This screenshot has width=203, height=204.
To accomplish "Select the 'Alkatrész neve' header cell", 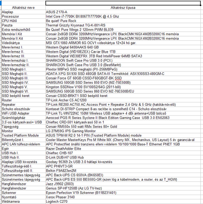I will [23, 8].
